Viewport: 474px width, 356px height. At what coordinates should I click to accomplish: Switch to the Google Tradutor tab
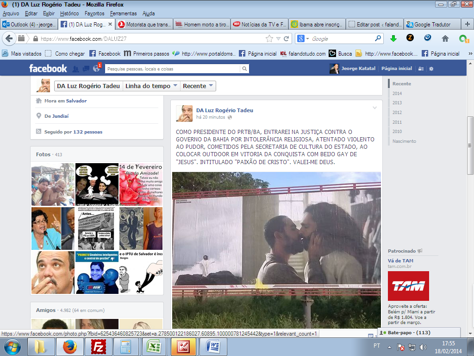(432, 25)
